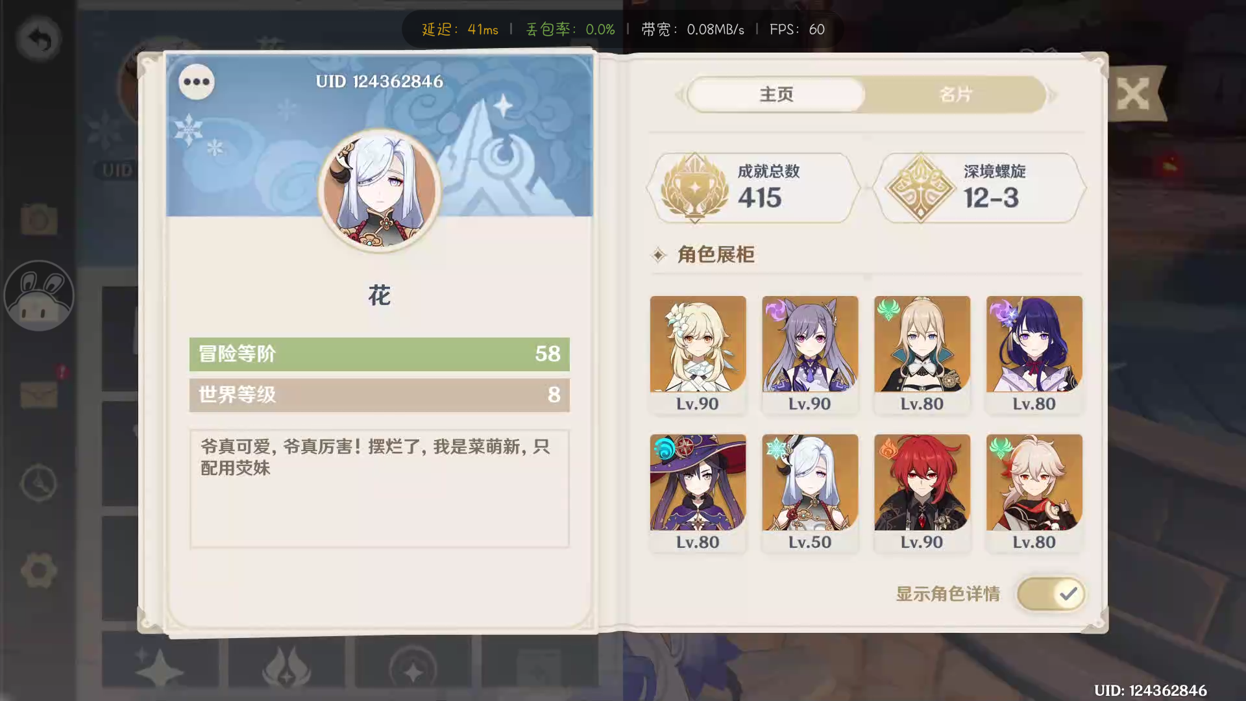Select the Lv.90 Diluc character card
The width and height of the screenshot is (1246, 701).
(922, 493)
